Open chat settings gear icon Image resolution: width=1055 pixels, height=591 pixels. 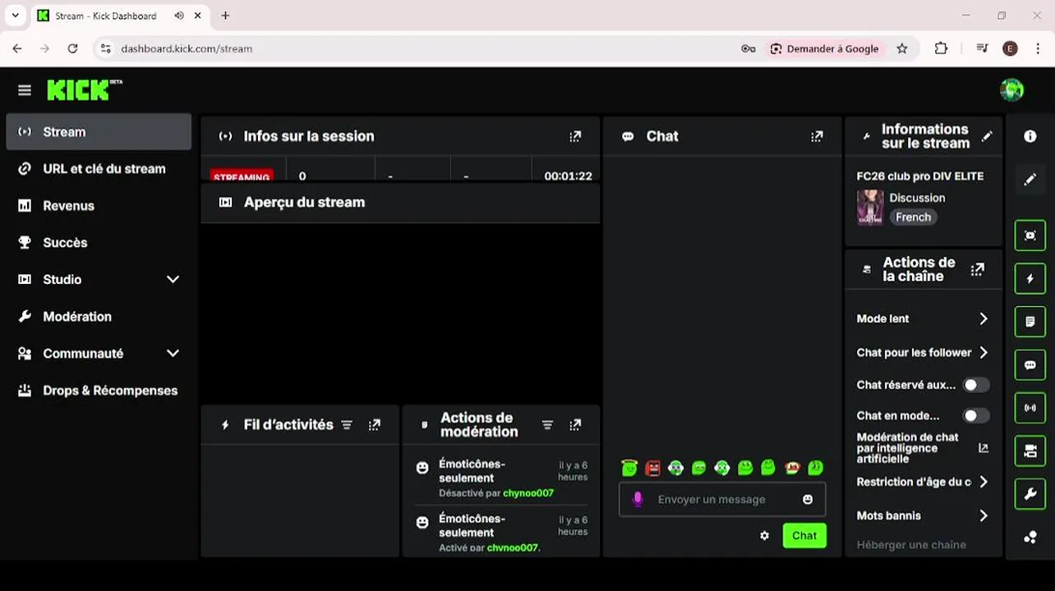(x=765, y=535)
